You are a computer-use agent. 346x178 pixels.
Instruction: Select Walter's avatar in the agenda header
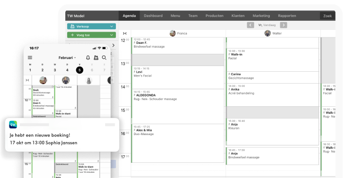point(267,34)
